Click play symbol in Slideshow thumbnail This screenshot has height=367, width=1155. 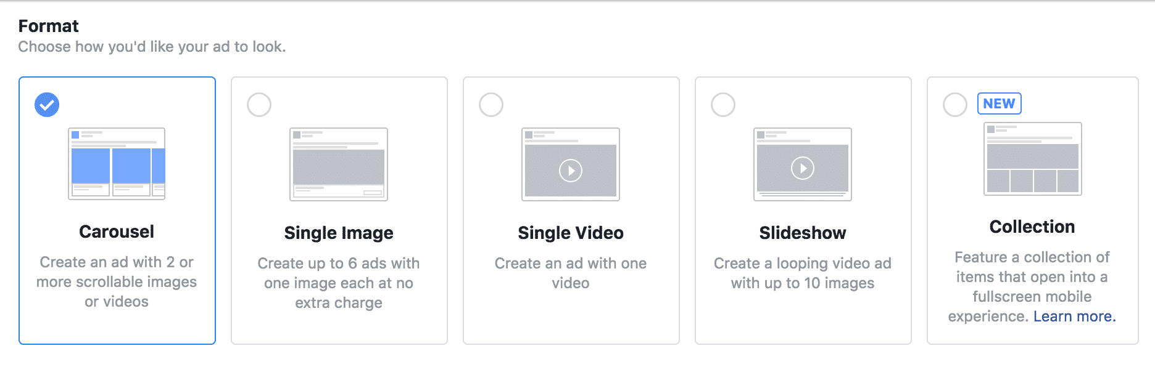(803, 168)
